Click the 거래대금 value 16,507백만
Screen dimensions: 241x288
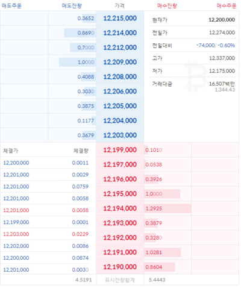pyautogui.click(x=222, y=84)
